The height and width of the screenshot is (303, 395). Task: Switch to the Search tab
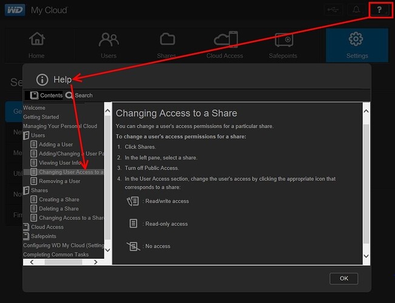pyautogui.click(x=79, y=95)
